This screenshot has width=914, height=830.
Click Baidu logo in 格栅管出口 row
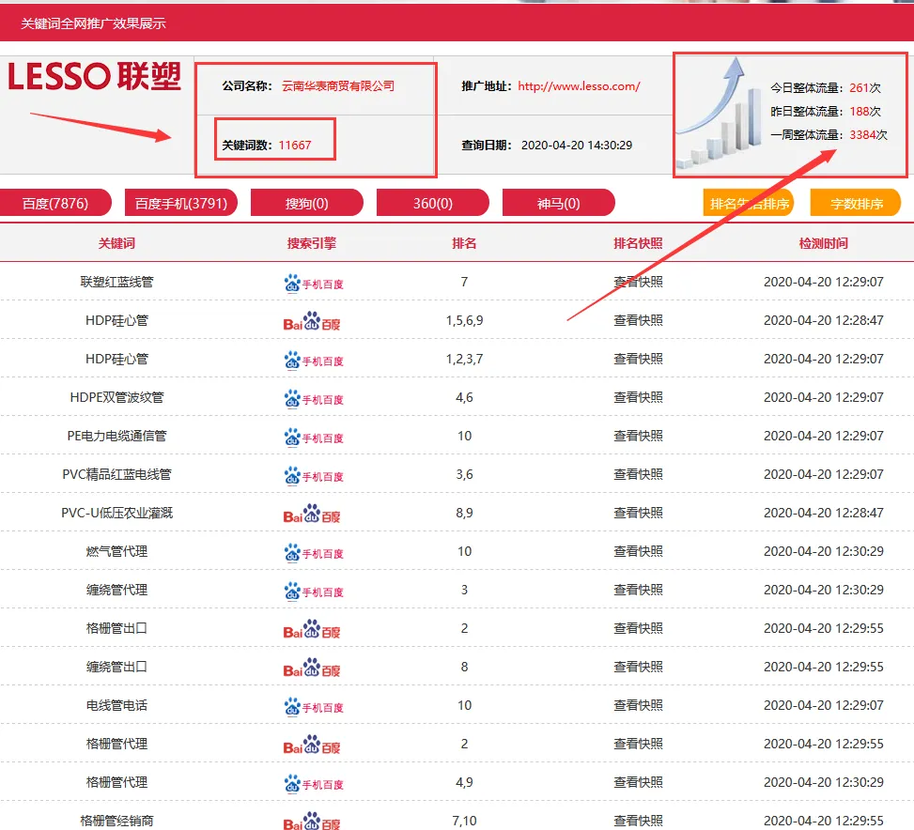[312, 629]
